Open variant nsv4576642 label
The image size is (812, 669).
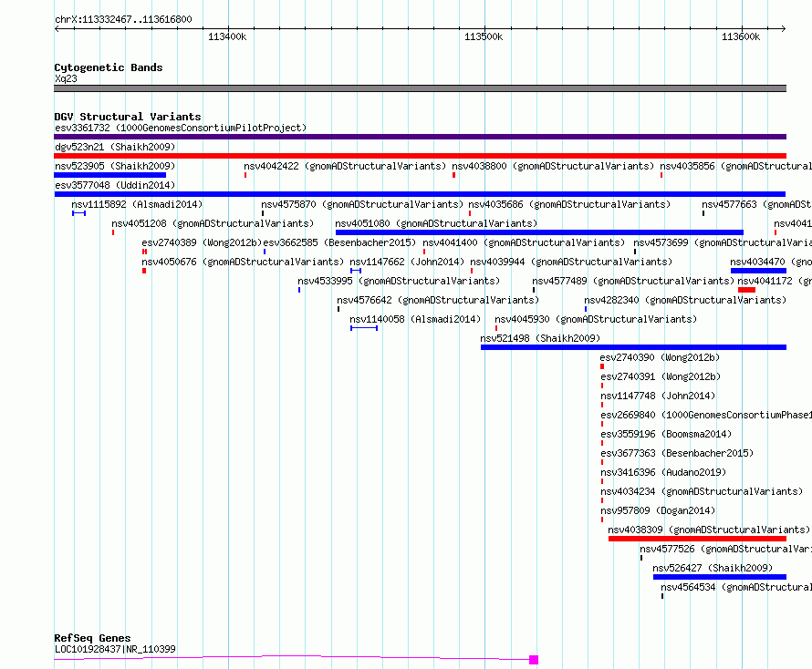click(438, 300)
